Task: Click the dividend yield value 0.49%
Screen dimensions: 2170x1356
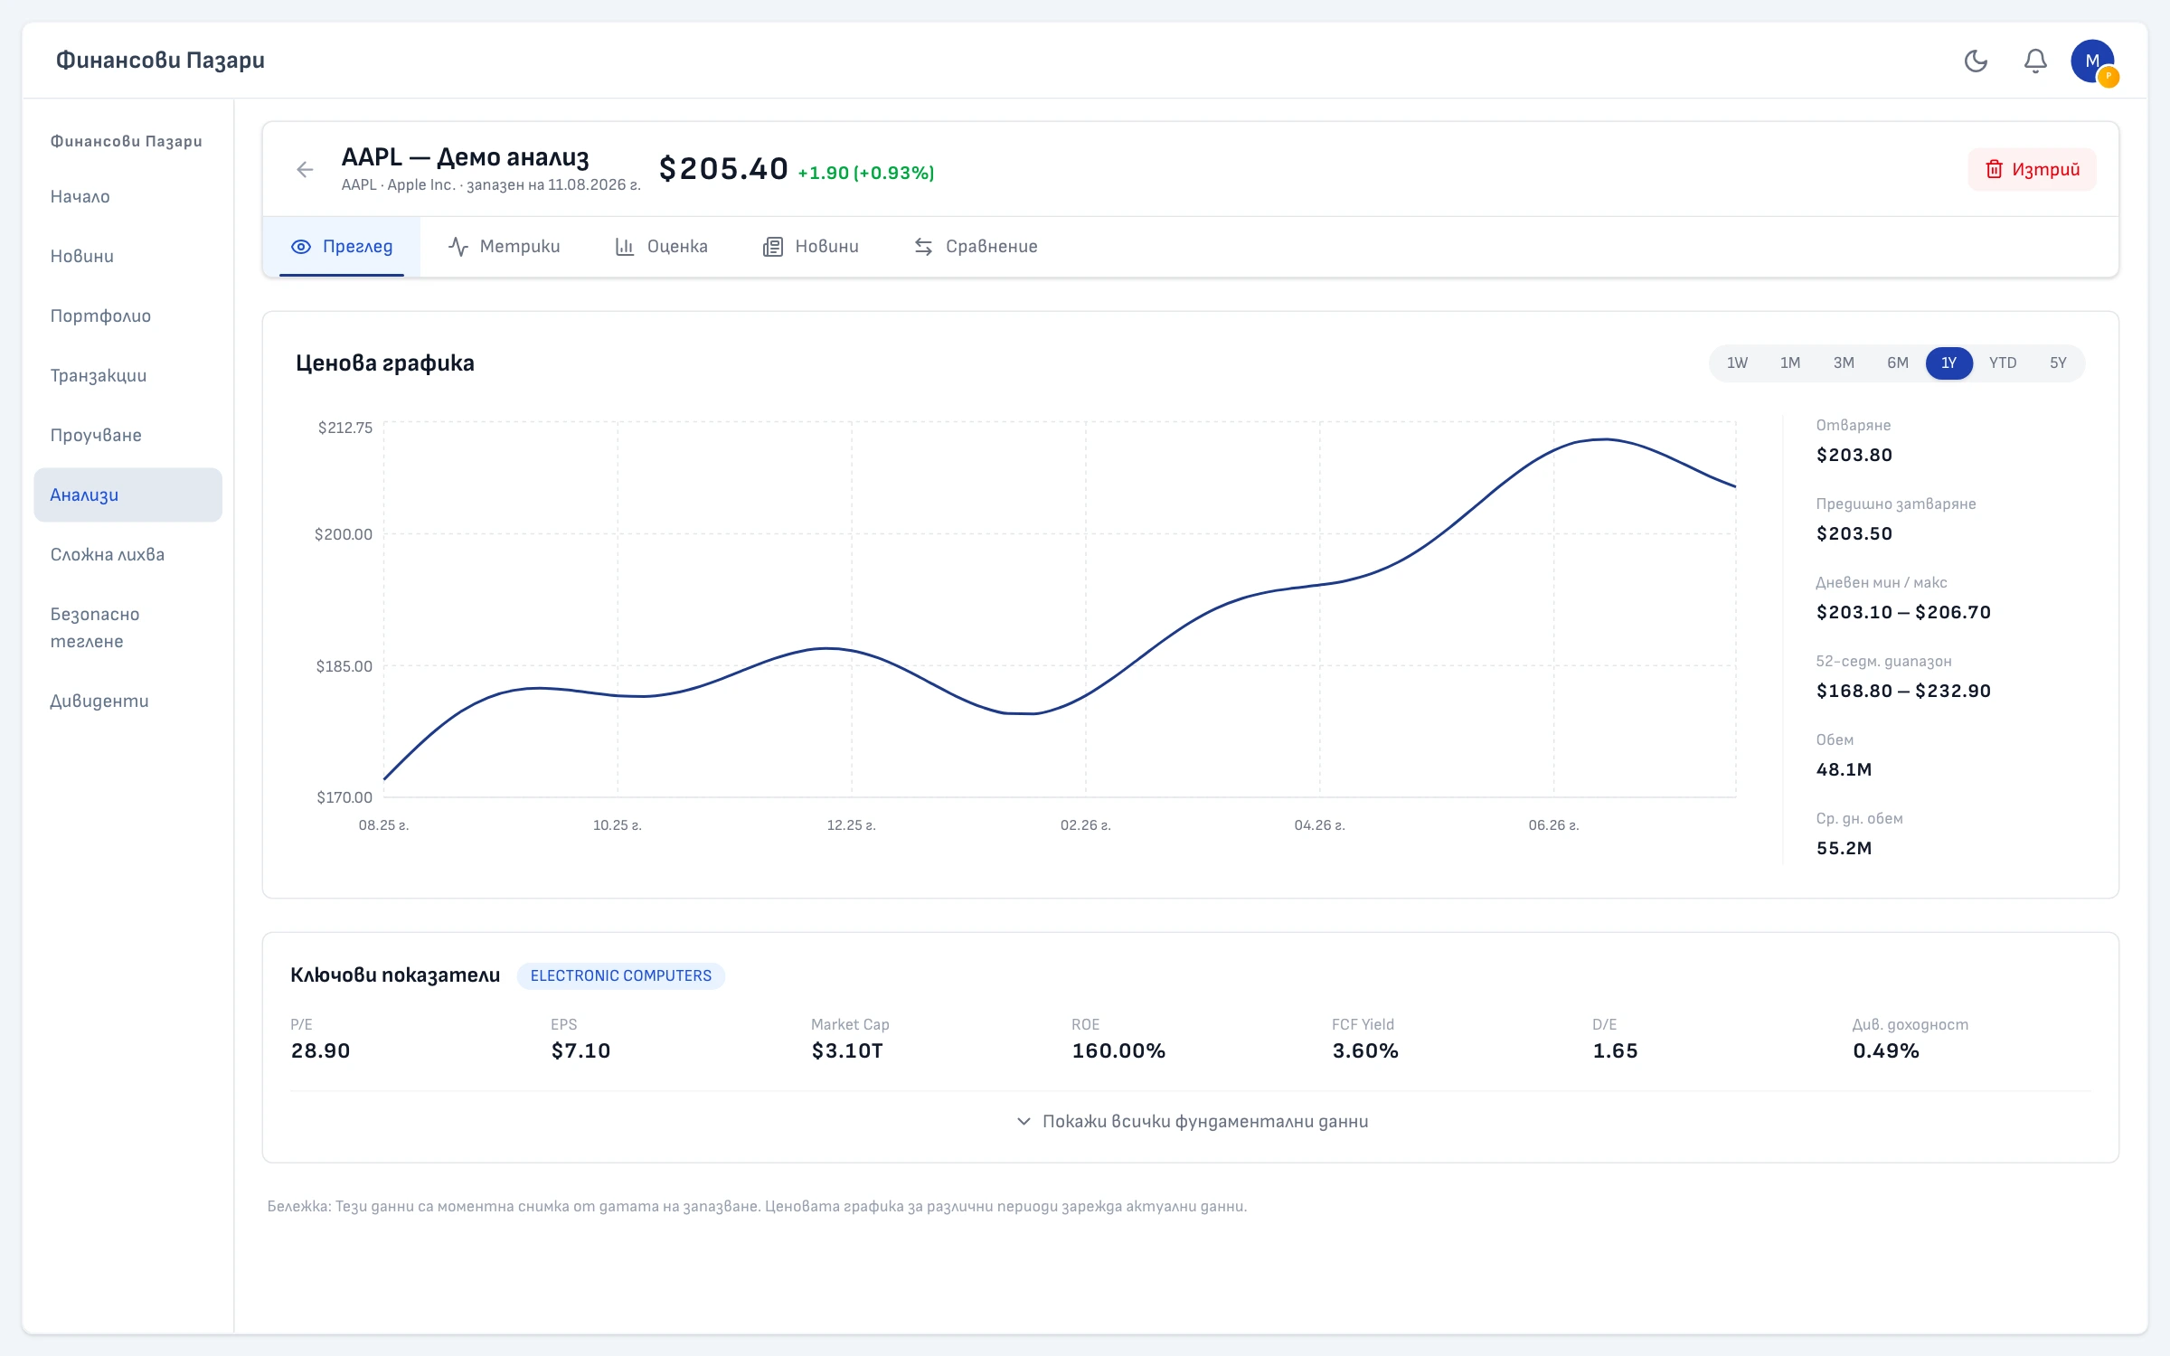Action: pyautogui.click(x=1886, y=1050)
